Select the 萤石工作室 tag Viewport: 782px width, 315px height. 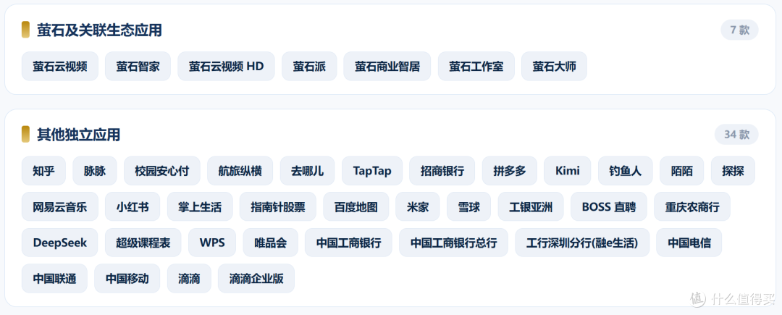point(476,67)
